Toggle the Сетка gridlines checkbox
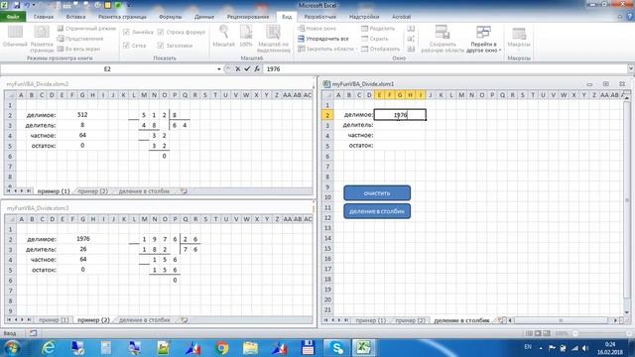Screen dimensions: 635x357 [x=126, y=46]
